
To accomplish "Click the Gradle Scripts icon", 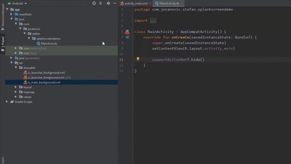I will (12, 102).
